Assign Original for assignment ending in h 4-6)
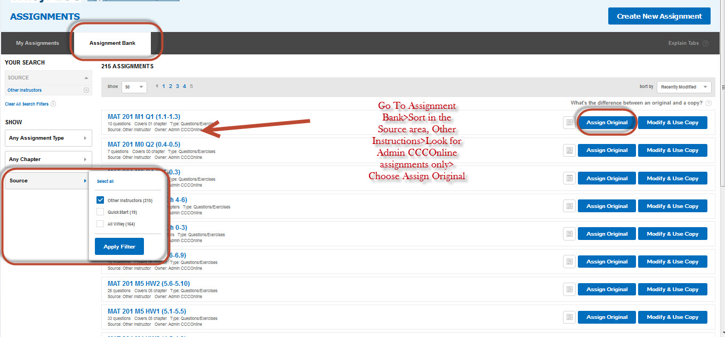This screenshot has height=337, width=725. click(x=607, y=206)
